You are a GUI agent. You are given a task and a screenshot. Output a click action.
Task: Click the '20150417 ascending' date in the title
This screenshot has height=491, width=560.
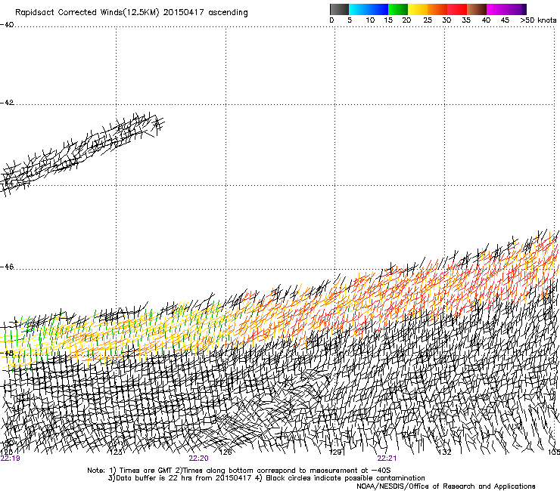point(205,13)
